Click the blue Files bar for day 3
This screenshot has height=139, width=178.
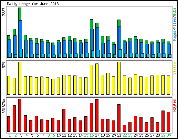point(21,34)
